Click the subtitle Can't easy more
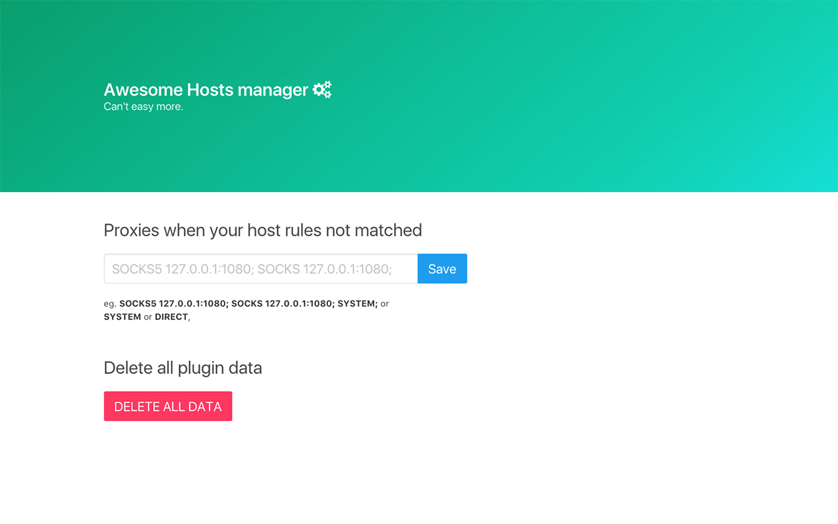 pyautogui.click(x=143, y=106)
